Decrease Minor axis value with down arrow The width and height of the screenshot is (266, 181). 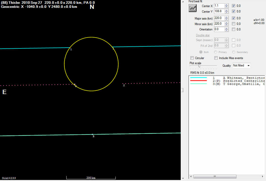point(227,25)
